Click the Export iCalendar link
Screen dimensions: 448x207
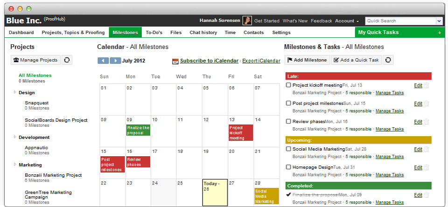tap(261, 61)
